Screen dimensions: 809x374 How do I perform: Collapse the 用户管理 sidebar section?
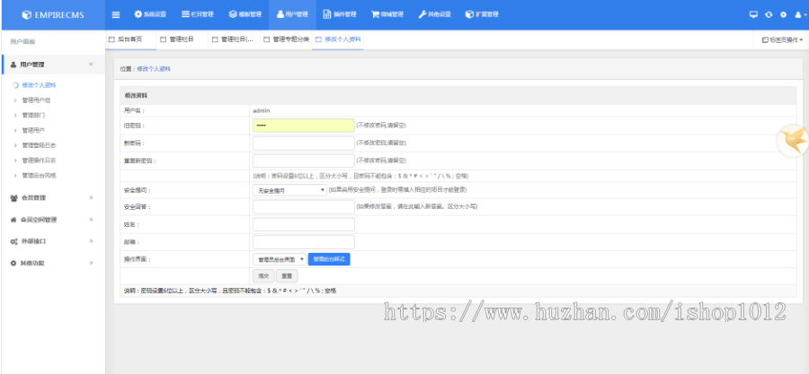click(x=53, y=65)
